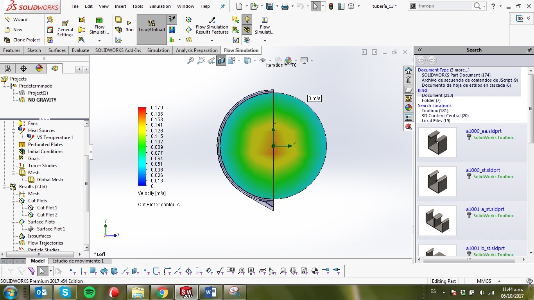Image resolution: width=534 pixels, height=300 pixels.
Task: Toggle the display geometry icon below bulb
Action: click(x=247, y=30)
